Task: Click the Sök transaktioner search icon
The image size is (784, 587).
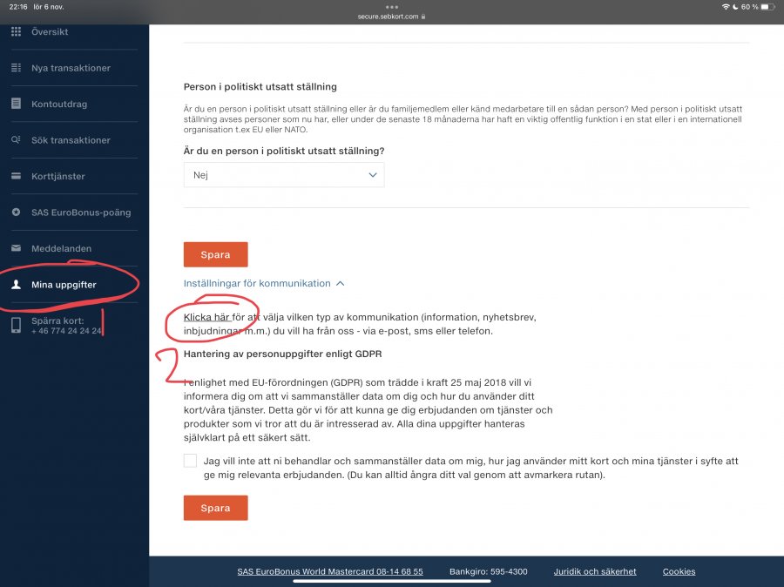Action: pos(16,140)
